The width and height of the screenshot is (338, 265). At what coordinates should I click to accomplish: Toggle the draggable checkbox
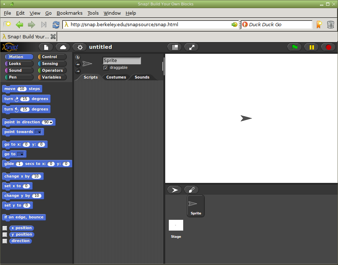click(x=106, y=68)
